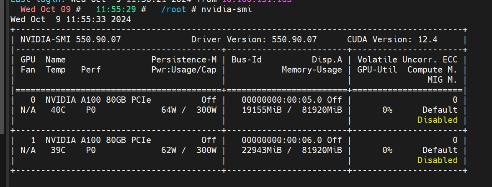Viewport: 492px width, 187px height.
Task: Click the Perf column header
Action: tap(91, 70)
